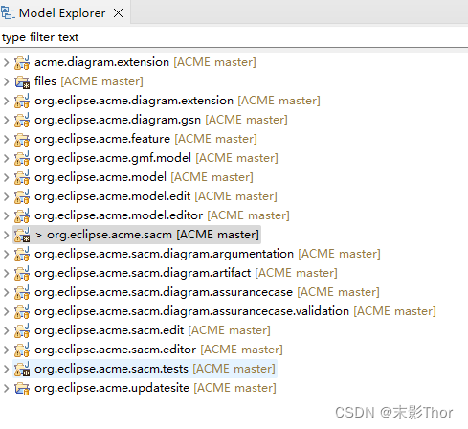Expand org.eclipse.acme.model.editor tree node
This screenshot has width=468, height=429.
pyautogui.click(x=6, y=215)
